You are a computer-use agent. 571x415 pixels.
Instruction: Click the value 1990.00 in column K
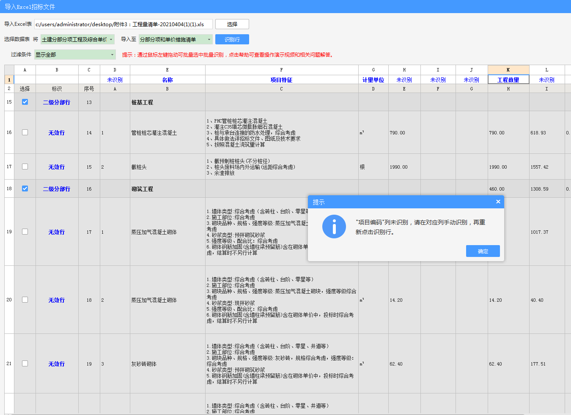(498, 167)
